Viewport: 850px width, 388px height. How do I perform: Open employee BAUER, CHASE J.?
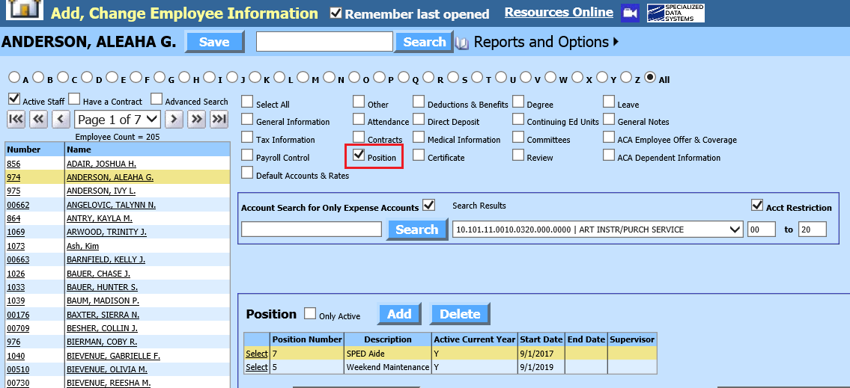97,274
